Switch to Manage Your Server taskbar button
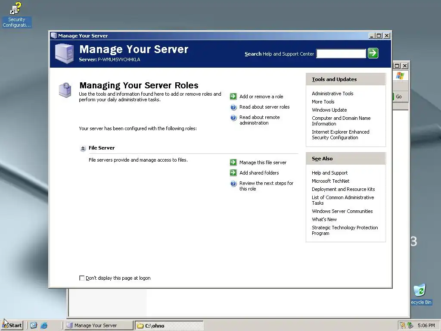Image resolution: width=441 pixels, height=331 pixels. pos(99,325)
